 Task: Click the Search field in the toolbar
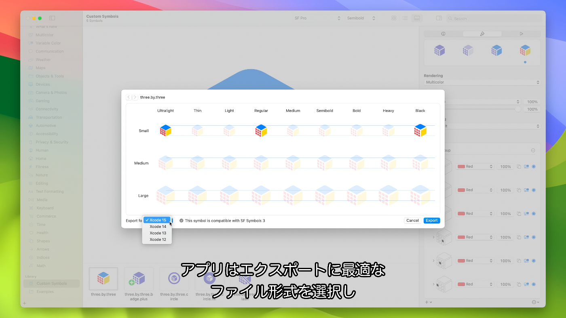point(494,18)
